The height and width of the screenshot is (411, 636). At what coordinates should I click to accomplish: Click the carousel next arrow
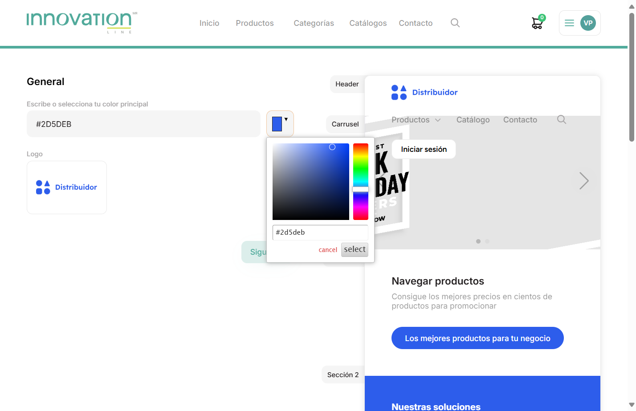[584, 181]
